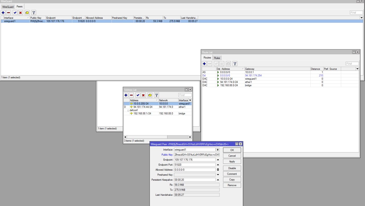Sort routes by Distance column header
This screenshot has width=365, height=206.
[317, 69]
